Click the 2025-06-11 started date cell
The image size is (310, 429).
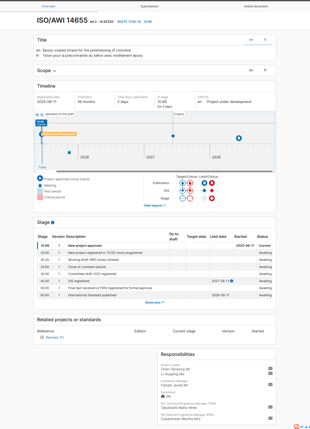tap(245, 246)
